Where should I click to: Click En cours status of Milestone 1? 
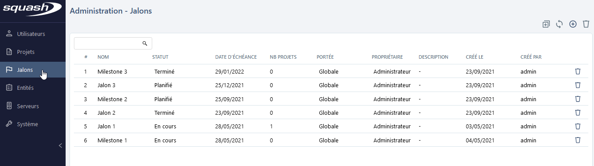point(165,140)
